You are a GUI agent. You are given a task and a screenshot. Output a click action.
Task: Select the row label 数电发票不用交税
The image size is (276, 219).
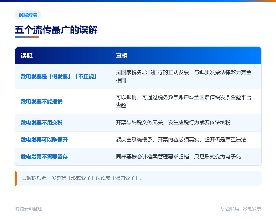click(x=42, y=122)
